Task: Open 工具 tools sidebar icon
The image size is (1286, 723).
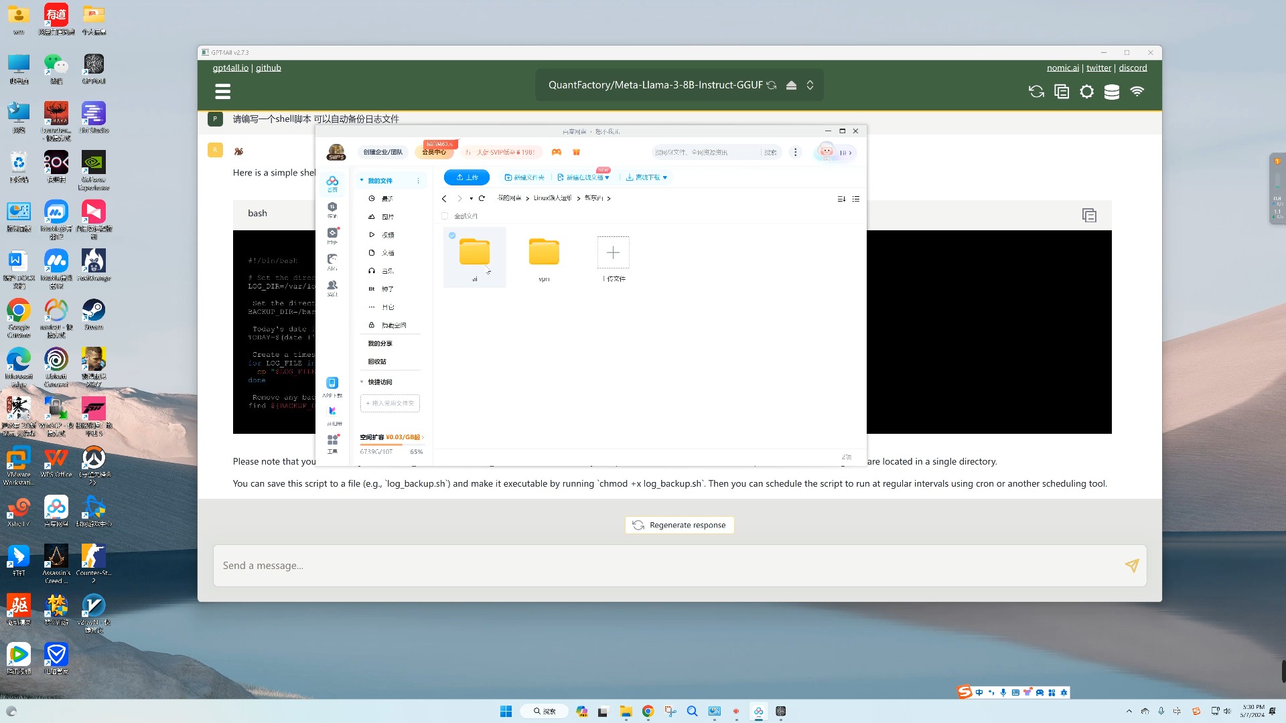Action: click(x=332, y=444)
